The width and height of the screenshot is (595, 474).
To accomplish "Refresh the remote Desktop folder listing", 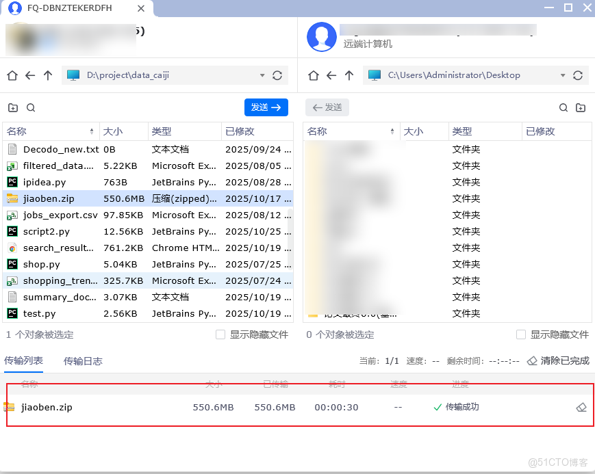I will [579, 75].
